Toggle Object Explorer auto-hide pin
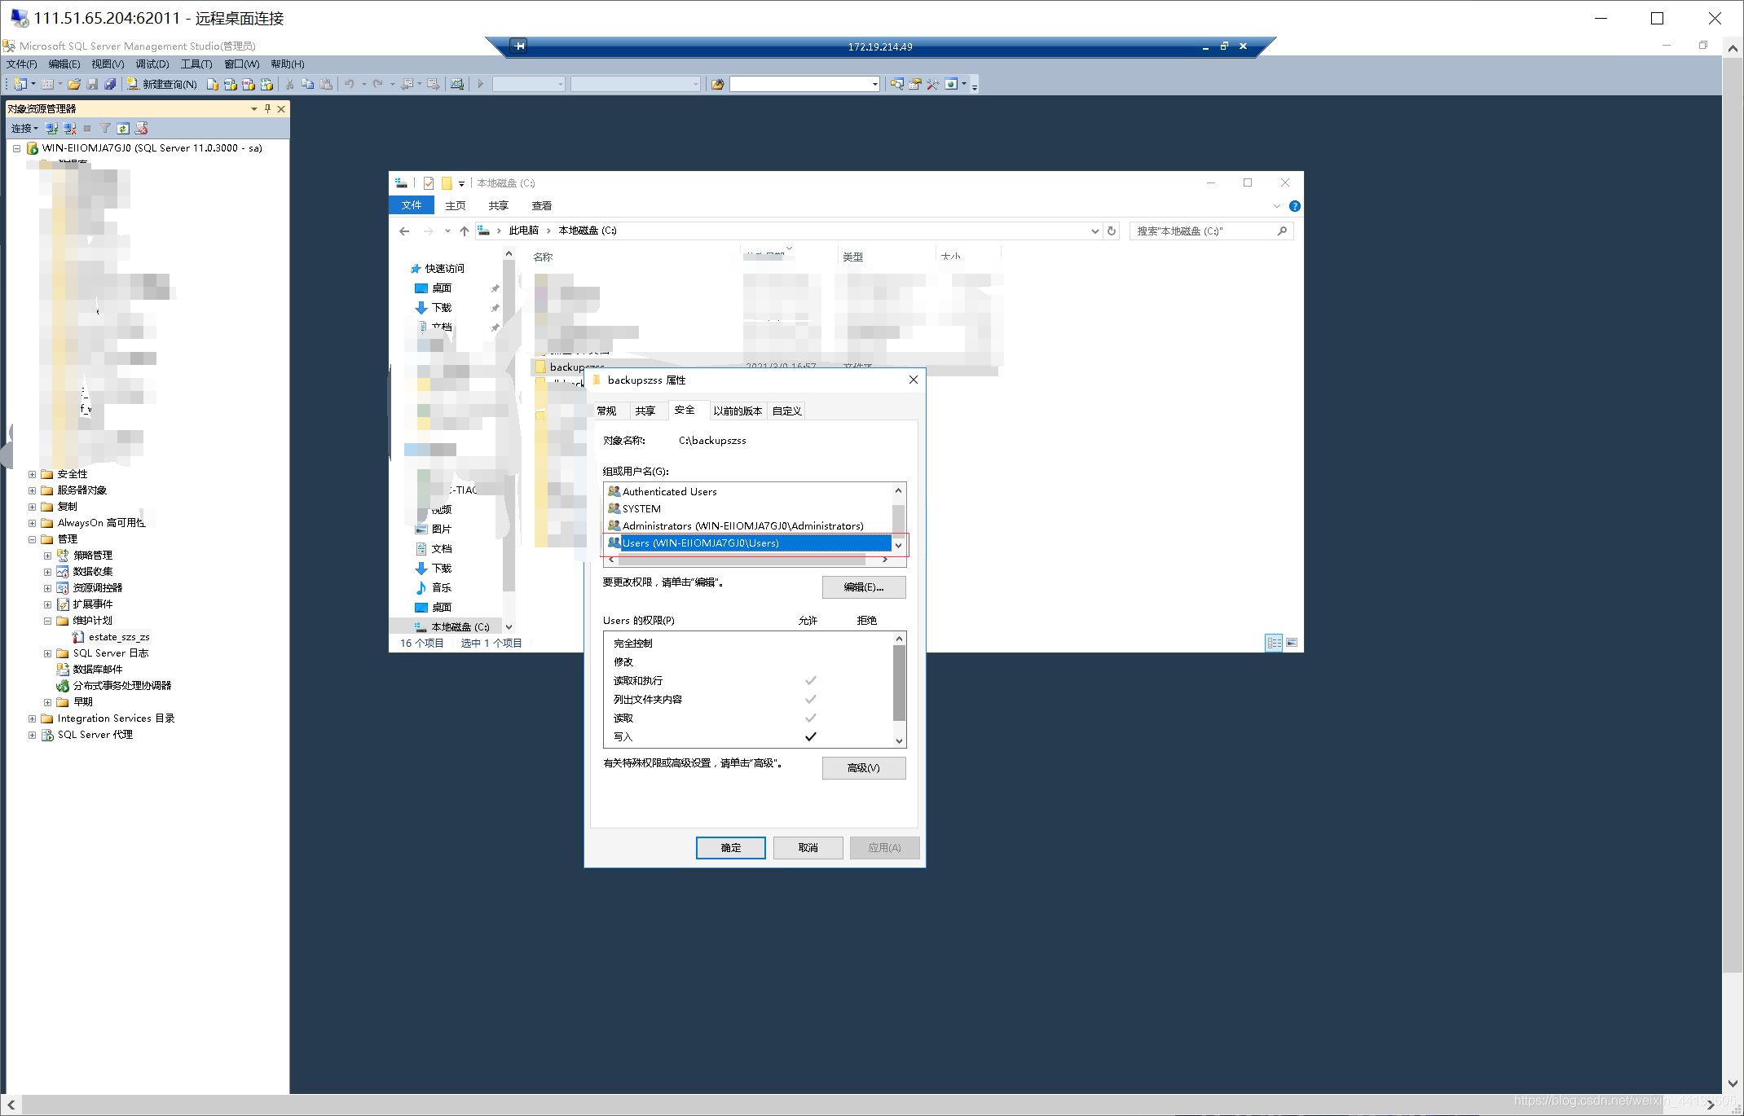1744x1116 pixels. (267, 108)
